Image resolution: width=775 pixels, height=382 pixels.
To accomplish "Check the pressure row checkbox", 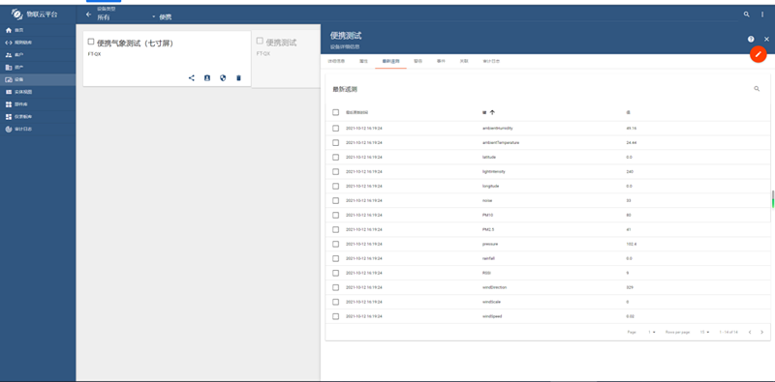I will [x=335, y=245].
